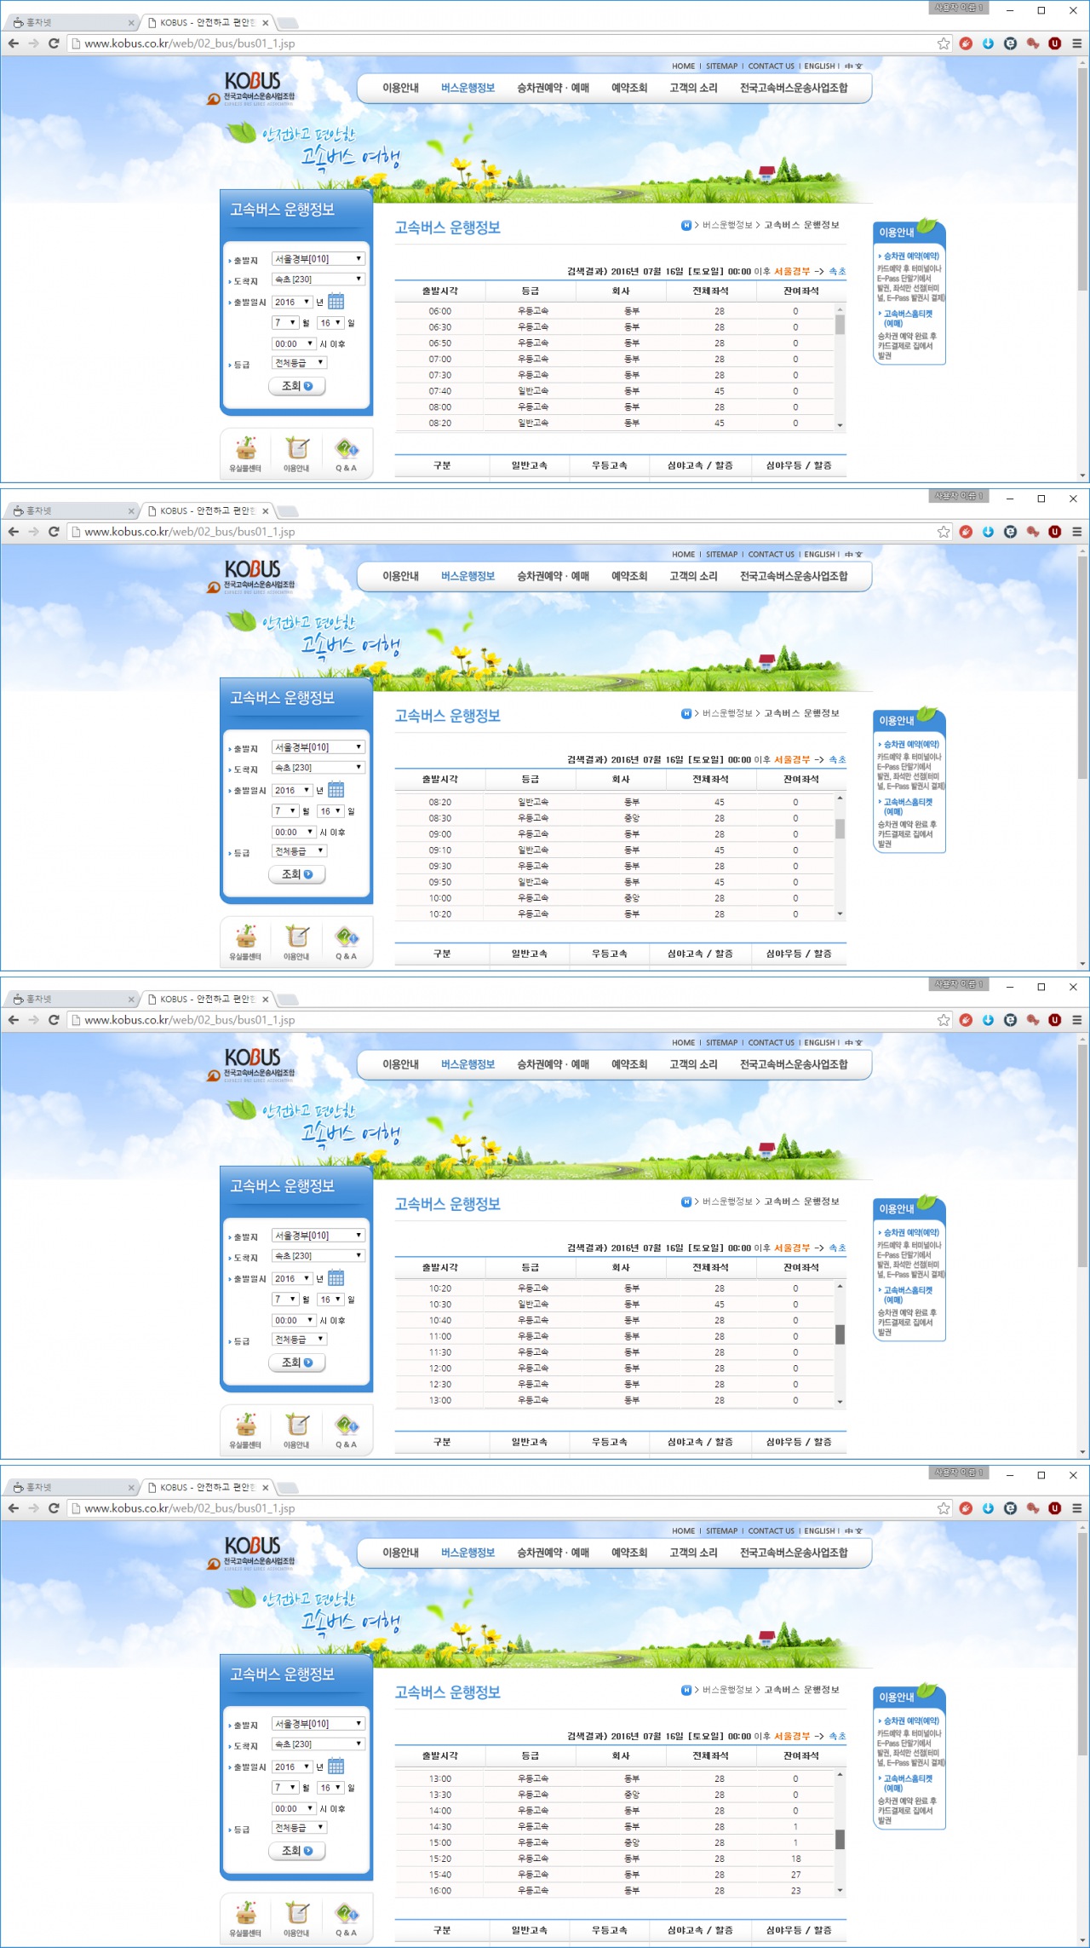1090x1948 pixels.
Task: Click bookmark star in browser showing 06:30 departure
Action: (944, 43)
